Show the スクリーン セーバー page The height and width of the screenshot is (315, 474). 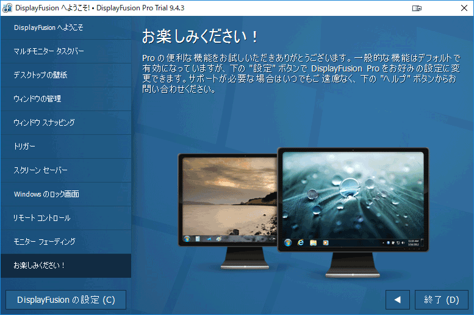[66, 170]
